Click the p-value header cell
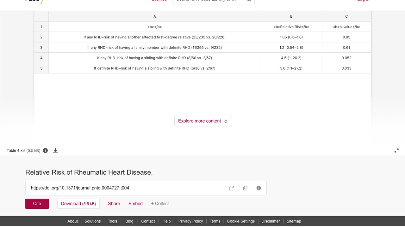 346,27
